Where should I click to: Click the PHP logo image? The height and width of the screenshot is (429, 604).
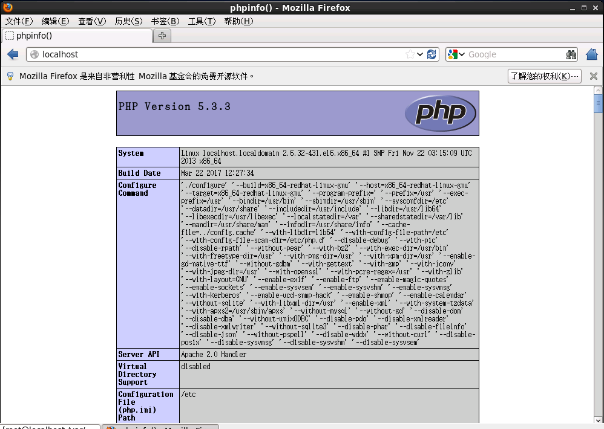440,114
